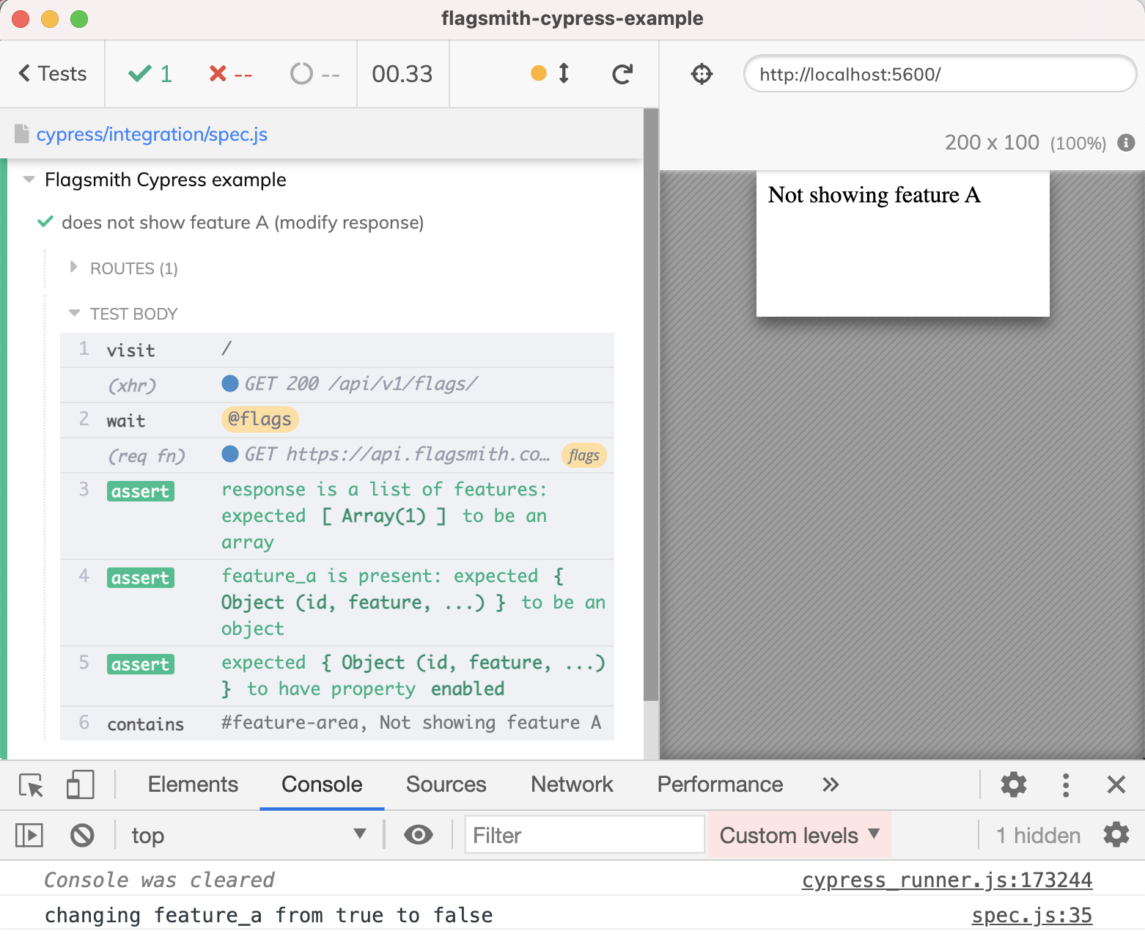Click the @flags alias badge
Image resolution: width=1145 pixels, height=934 pixels.
pos(259,419)
